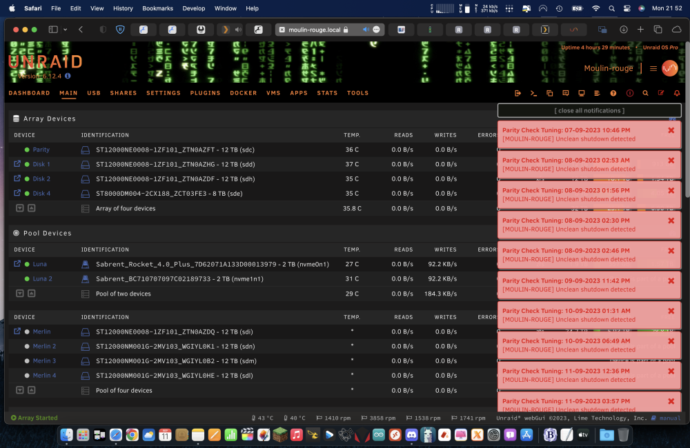
Task: Open the file manager copy icon
Action: click(550, 93)
